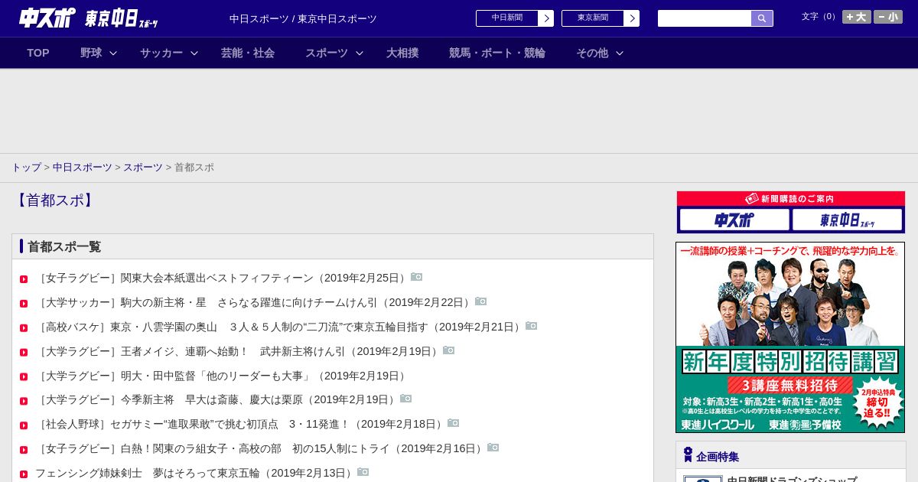
Task: Open 競馬・ボート・競輪 navigation item
Action: 497,53
